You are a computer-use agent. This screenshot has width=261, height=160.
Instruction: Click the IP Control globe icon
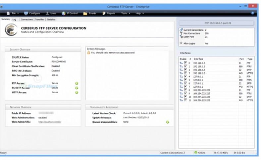[x=64, y=13]
